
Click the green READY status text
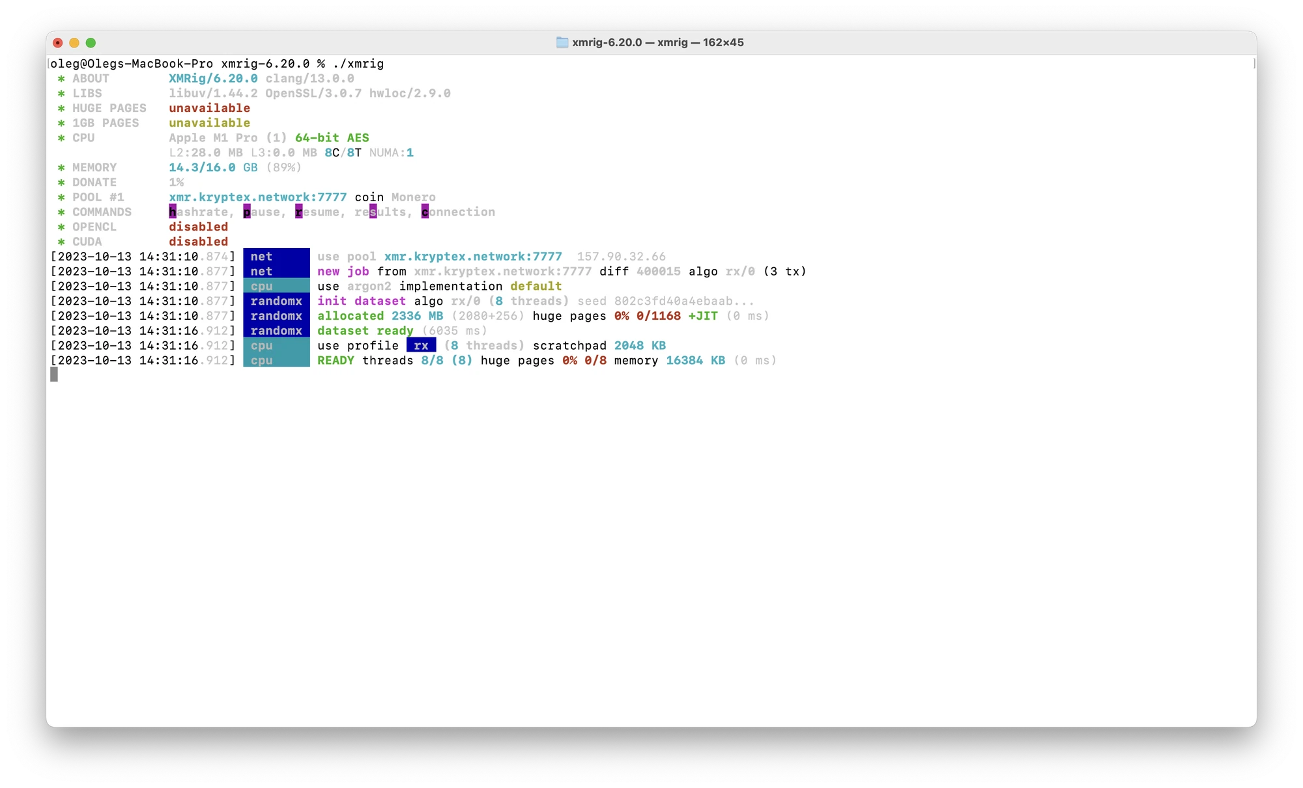click(336, 361)
